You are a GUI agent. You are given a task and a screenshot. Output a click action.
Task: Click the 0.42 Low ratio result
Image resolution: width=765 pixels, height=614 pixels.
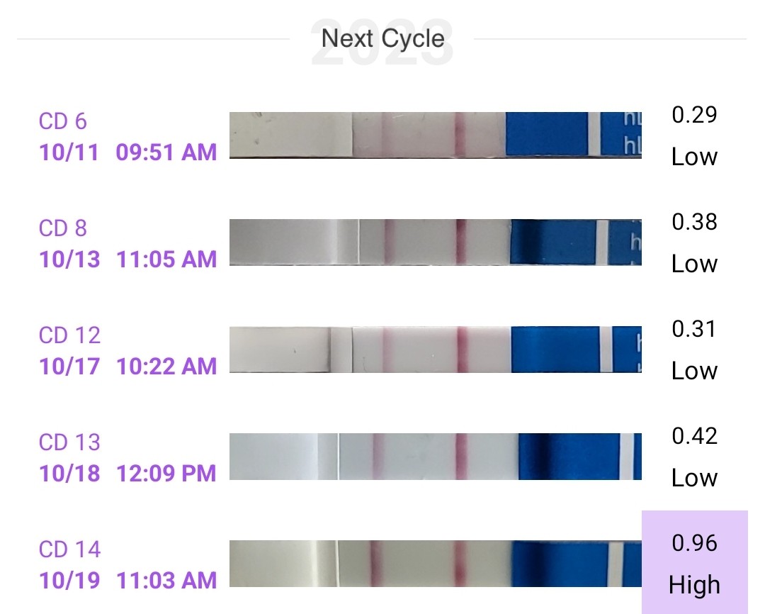(694, 456)
